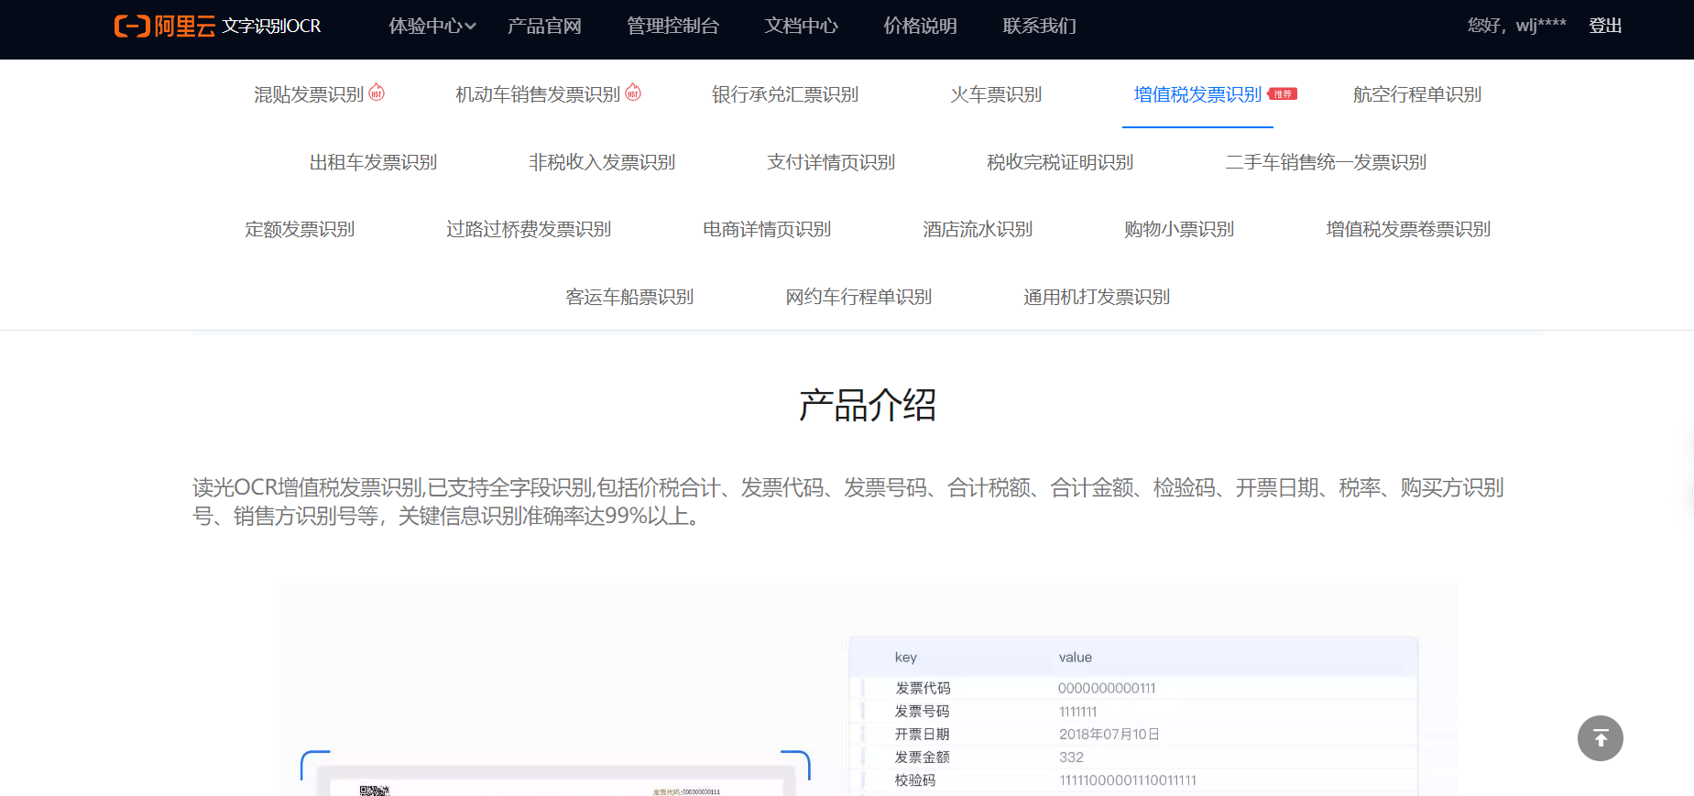Screen dimensions: 1694x796
Task: Go to 管理控制台
Action: [672, 26]
